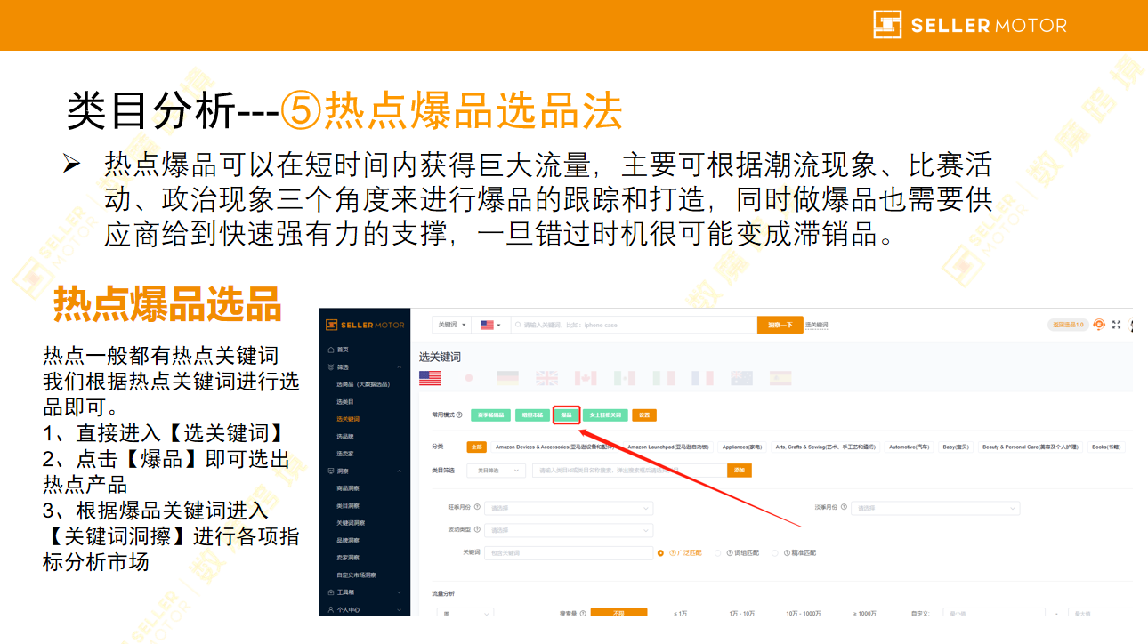Click the help icon beside 常用模式
This screenshot has width=1148, height=644.
tap(459, 415)
